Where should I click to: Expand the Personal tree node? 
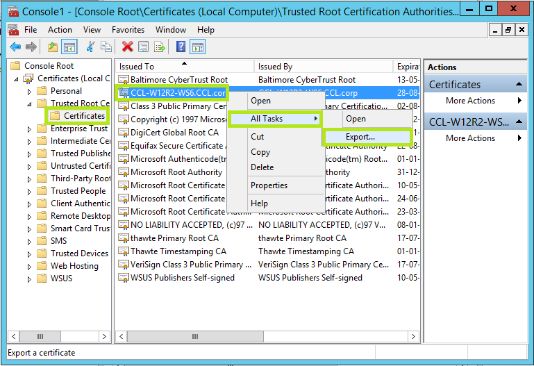coord(29,92)
